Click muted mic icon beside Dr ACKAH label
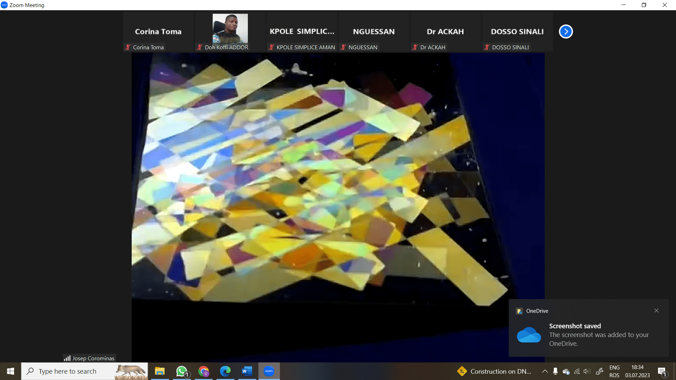 415,47
